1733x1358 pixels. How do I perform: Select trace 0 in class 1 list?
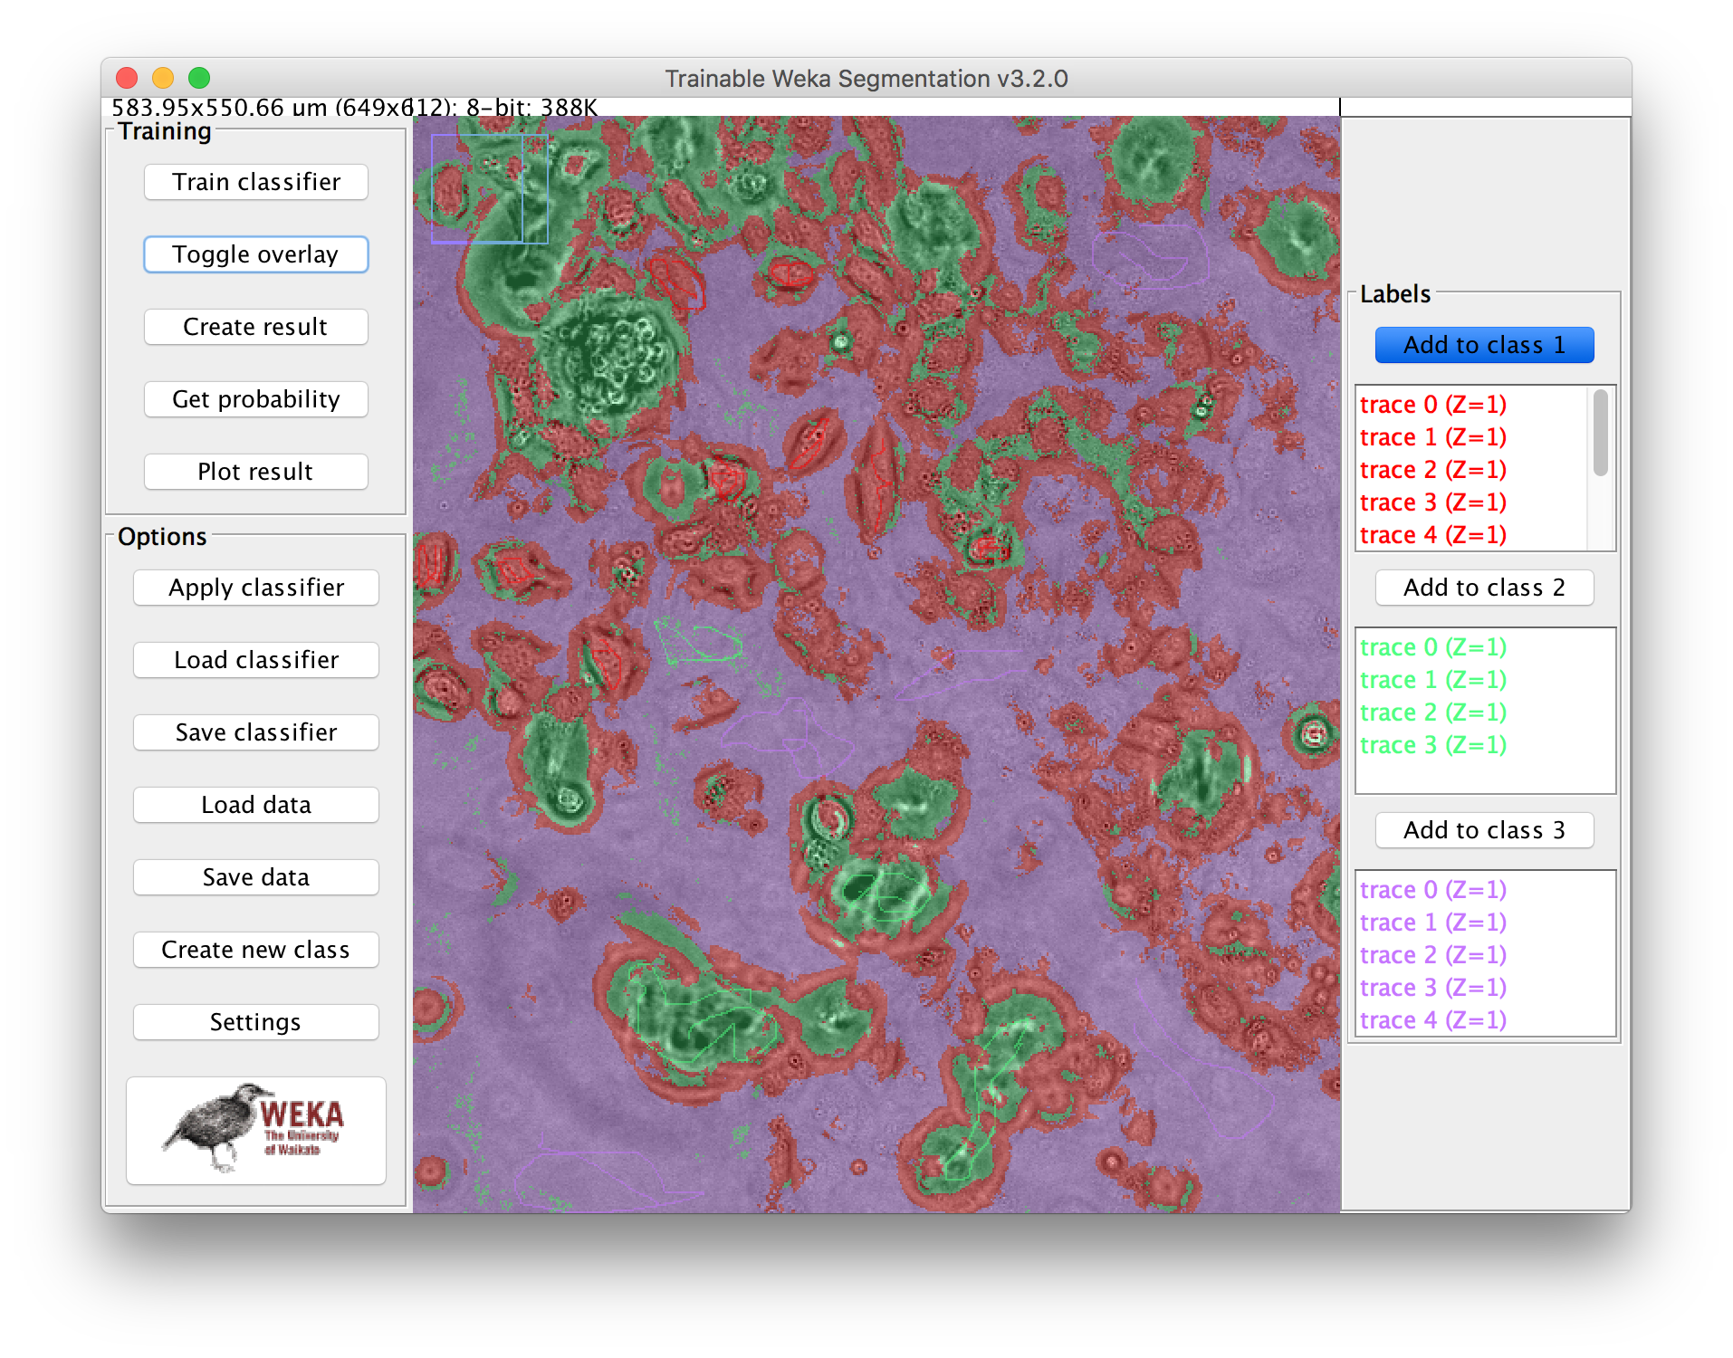coord(1433,405)
